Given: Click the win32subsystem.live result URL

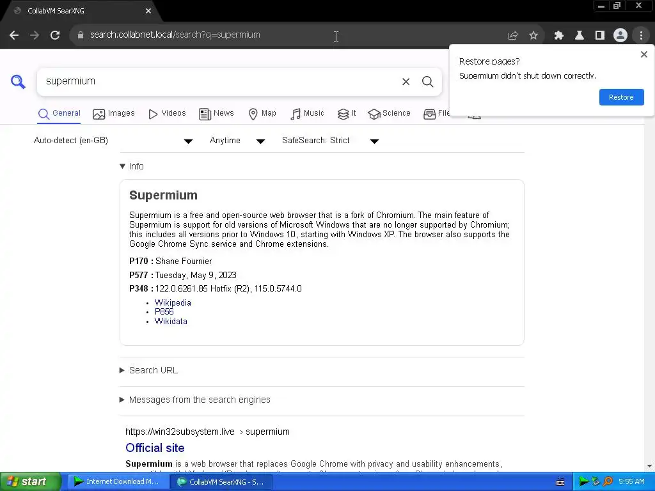Looking at the screenshot, I should pyautogui.click(x=207, y=432).
